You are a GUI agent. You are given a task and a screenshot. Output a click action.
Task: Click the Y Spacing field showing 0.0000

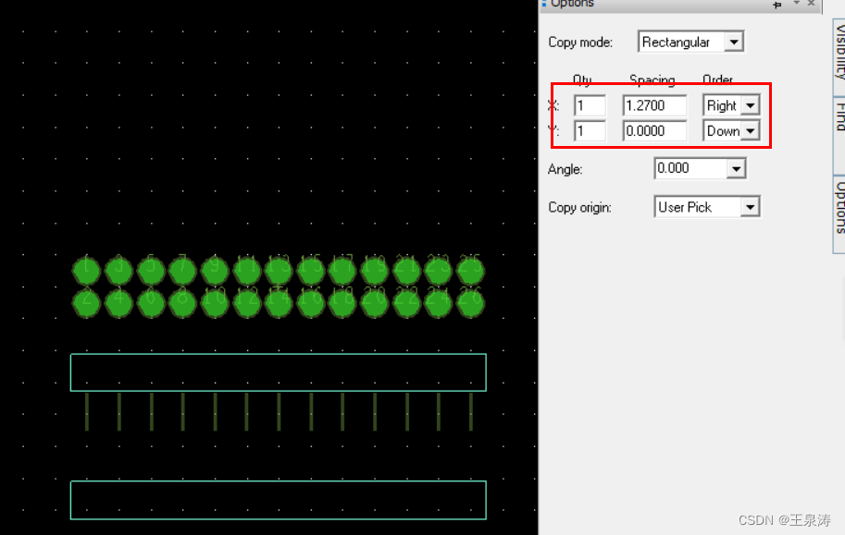[x=654, y=131]
